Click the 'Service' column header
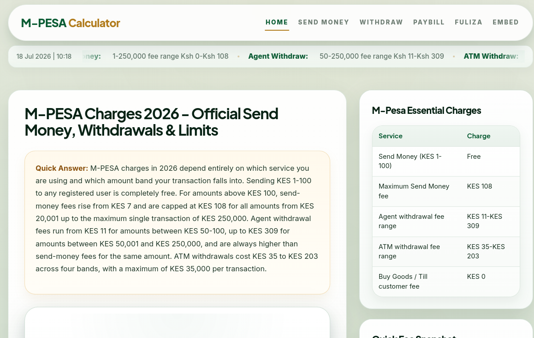Image resolution: width=534 pixels, height=338 pixels. [417, 136]
